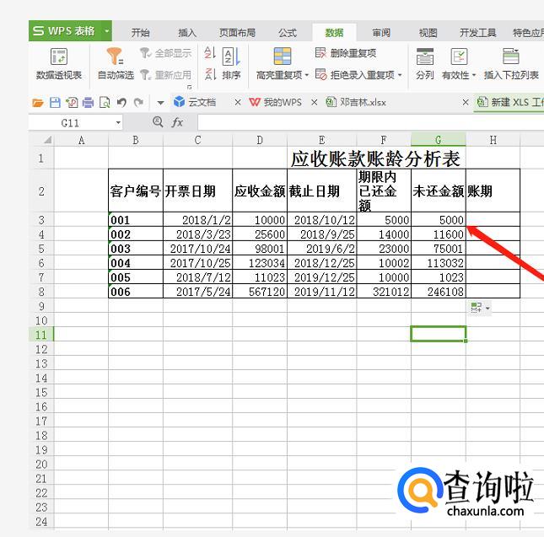Select cell containing 2019/11/12
This screenshot has width=544, height=537.
[322, 292]
